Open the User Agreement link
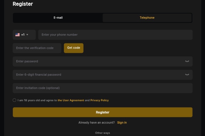The image size is (205, 136). (71, 100)
